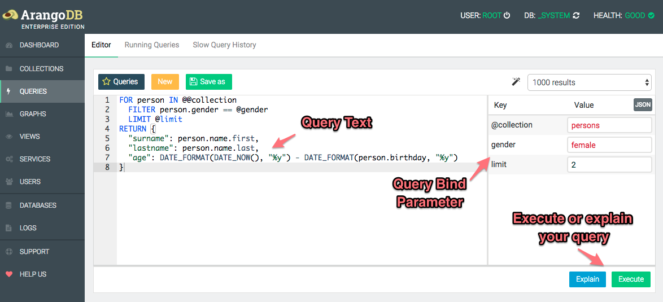Open the 1000 results dropdown
The height and width of the screenshot is (302, 663).
coord(589,82)
